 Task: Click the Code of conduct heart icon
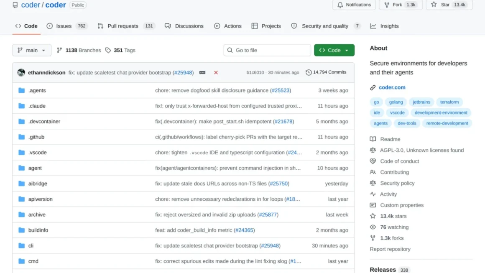(373, 161)
